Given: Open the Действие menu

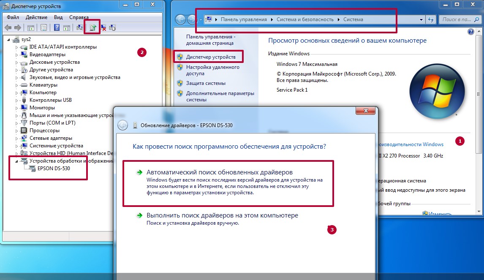Looking at the screenshot, I should point(36,17).
